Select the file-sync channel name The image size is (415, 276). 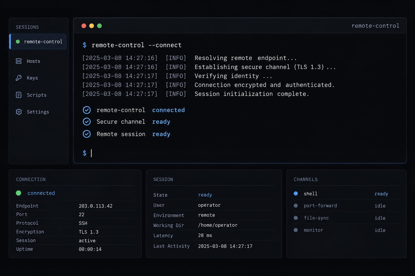[316, 218]
